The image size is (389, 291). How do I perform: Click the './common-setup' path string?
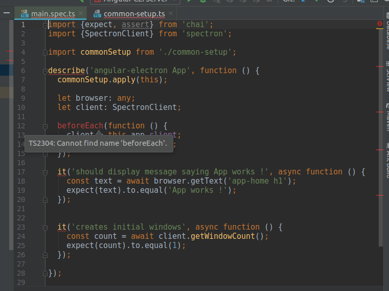click(x=195, y=52)
